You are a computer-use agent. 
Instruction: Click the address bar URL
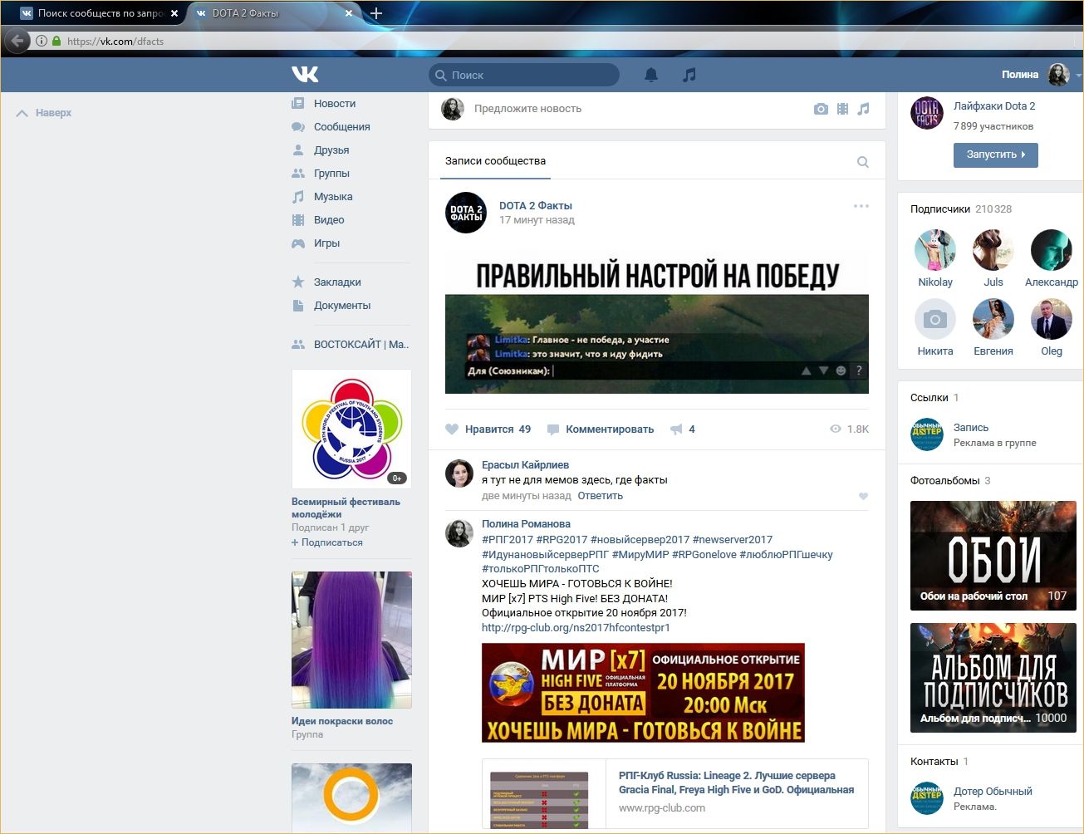click(x=115, y=41)
